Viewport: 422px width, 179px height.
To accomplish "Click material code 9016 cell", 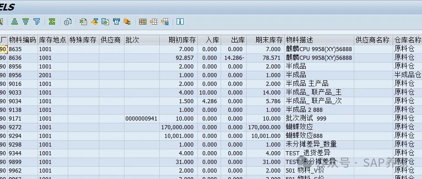I will (22, 84).
